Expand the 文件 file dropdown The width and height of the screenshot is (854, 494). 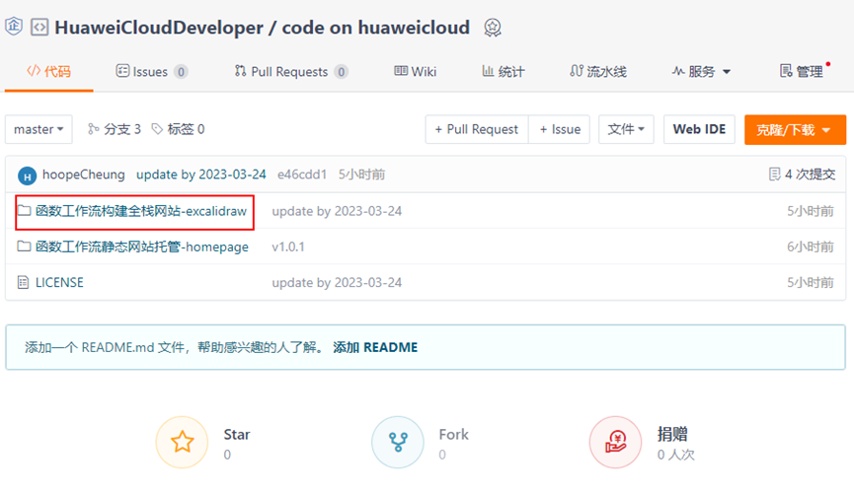click(x=626, y=129)
